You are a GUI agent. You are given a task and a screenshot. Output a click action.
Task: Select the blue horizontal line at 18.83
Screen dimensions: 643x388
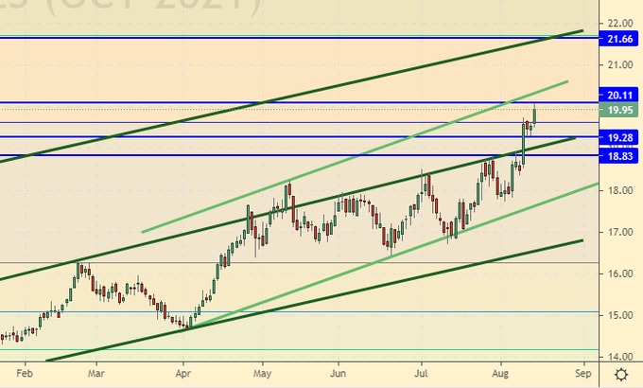(284, 155)
